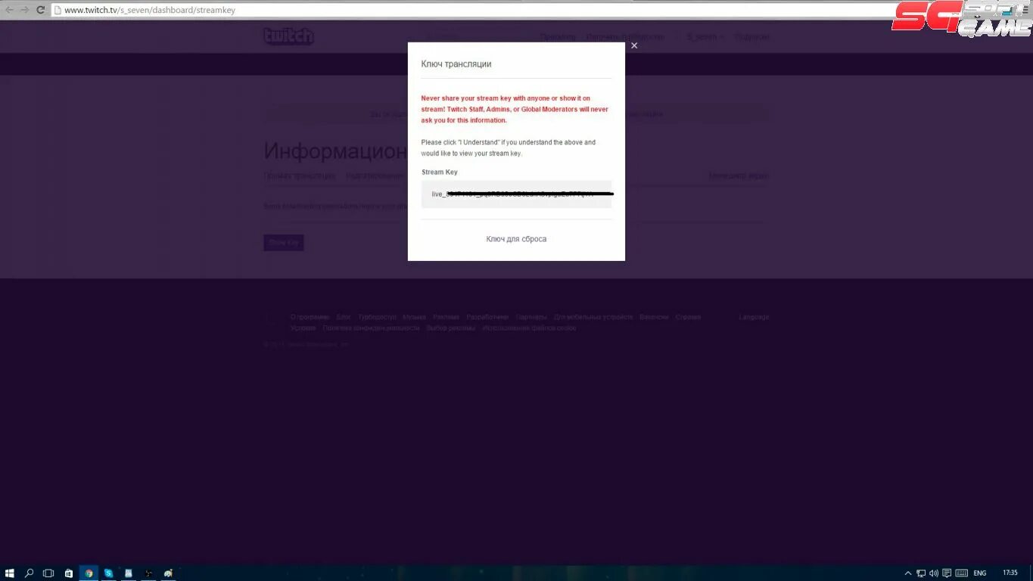This screenshot has width=1033, height=581.
Task: Open Для мобильных устройств footer link
Action: point(593,317)
